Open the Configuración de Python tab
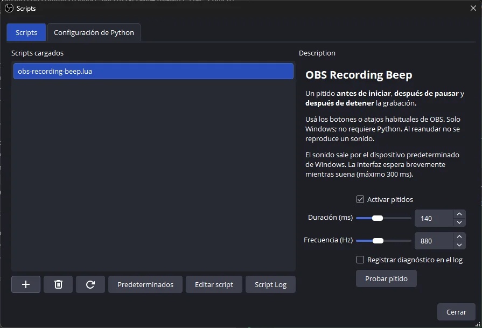This screenshot has height=328, width=482. pos(94,32)
